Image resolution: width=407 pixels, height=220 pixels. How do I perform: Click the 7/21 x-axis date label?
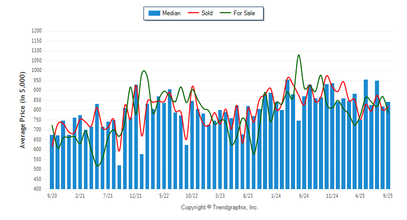108,195
